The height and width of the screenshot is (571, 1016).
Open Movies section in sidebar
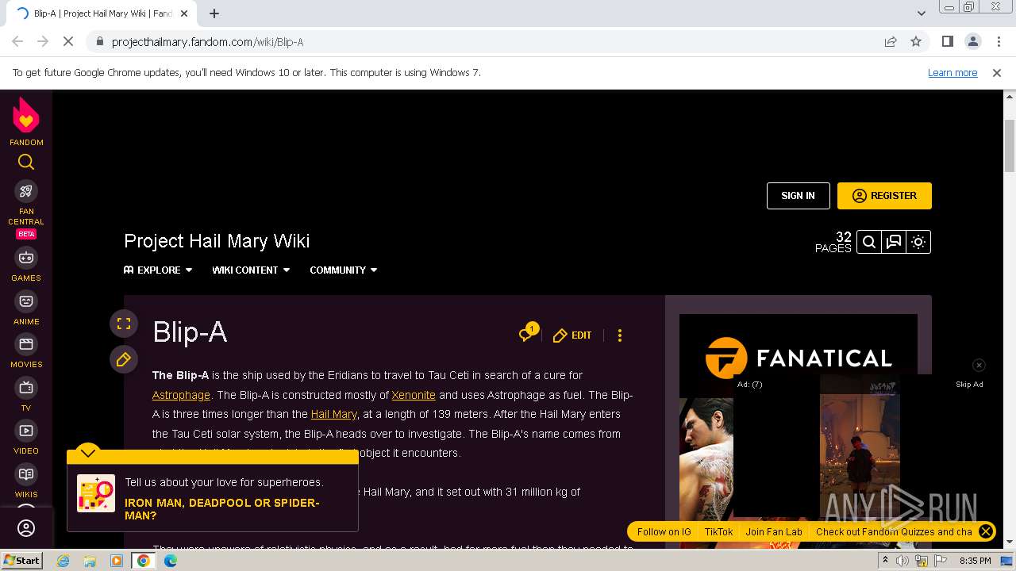pyautogui.click(x=26, y=351)
